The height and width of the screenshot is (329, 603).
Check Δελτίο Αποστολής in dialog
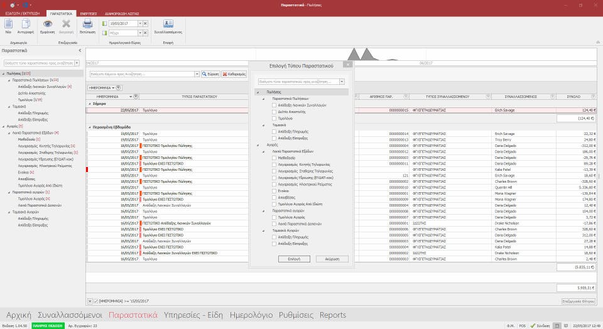click(x=274, y=112)
